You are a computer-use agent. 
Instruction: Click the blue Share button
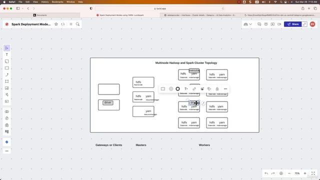click(x=293, y=24)
